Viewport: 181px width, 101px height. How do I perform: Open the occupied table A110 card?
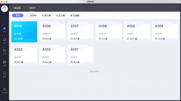(x=24, y=32)
